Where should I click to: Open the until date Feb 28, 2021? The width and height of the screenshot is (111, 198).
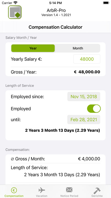coord(84,119)
